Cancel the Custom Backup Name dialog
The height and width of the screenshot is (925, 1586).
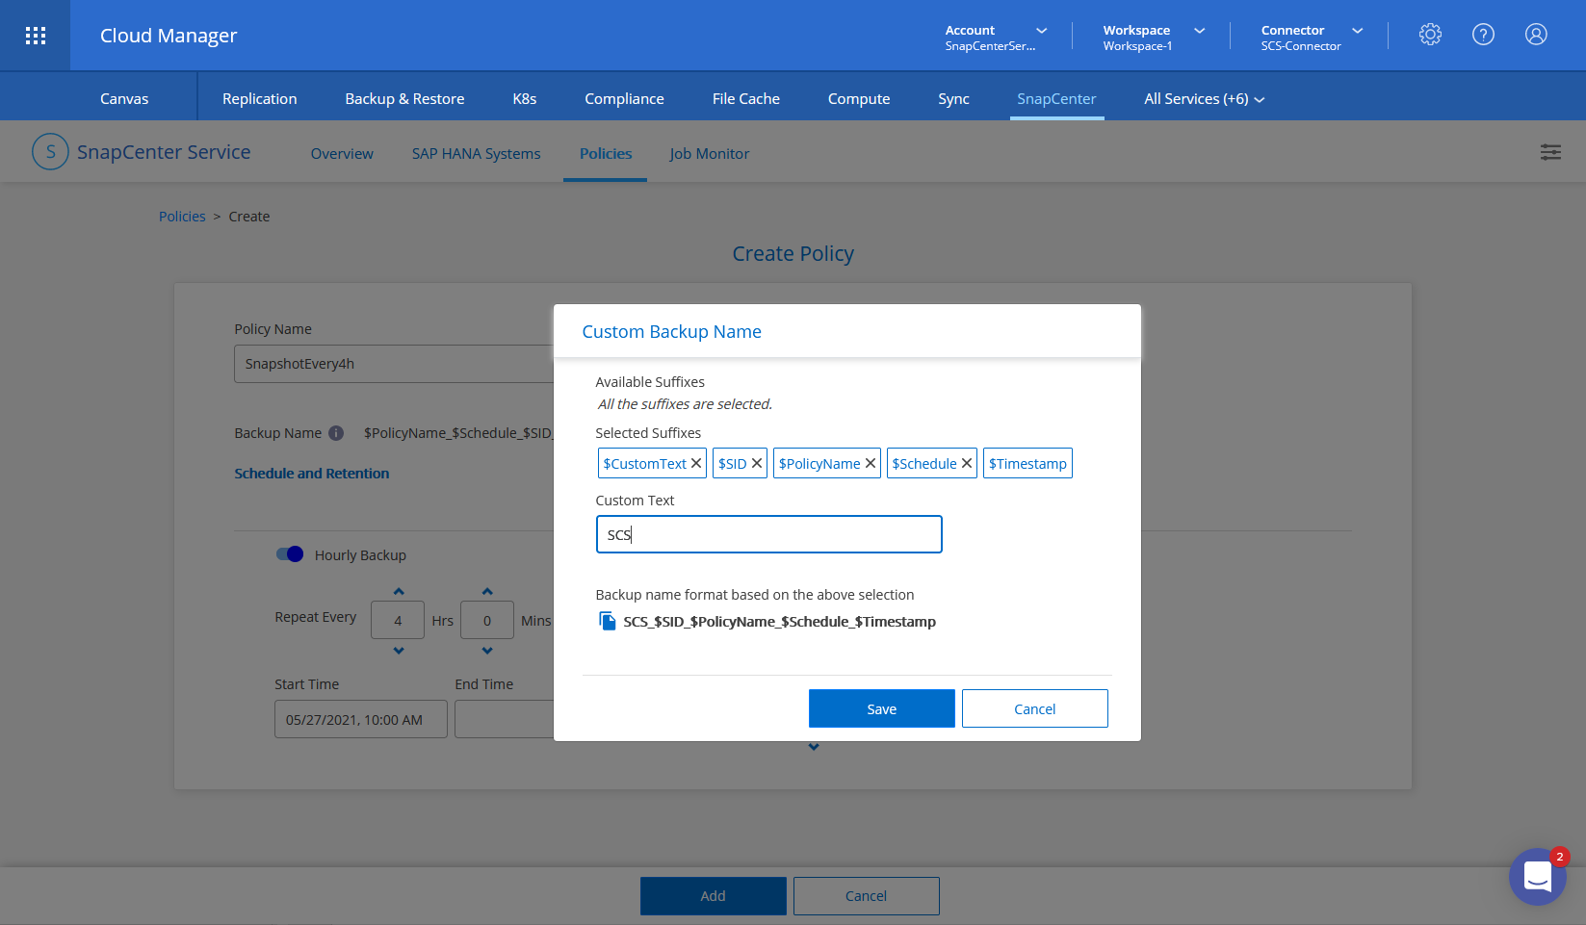tap(1034, 708)
